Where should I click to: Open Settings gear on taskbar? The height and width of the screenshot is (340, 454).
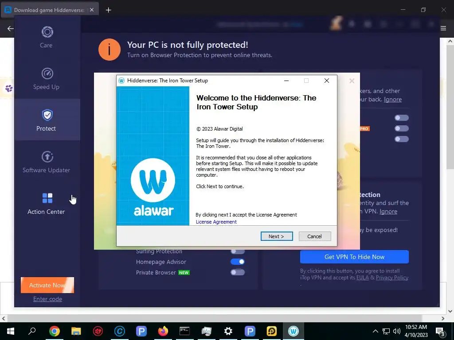pyautogui.click(x=228, y=331)
